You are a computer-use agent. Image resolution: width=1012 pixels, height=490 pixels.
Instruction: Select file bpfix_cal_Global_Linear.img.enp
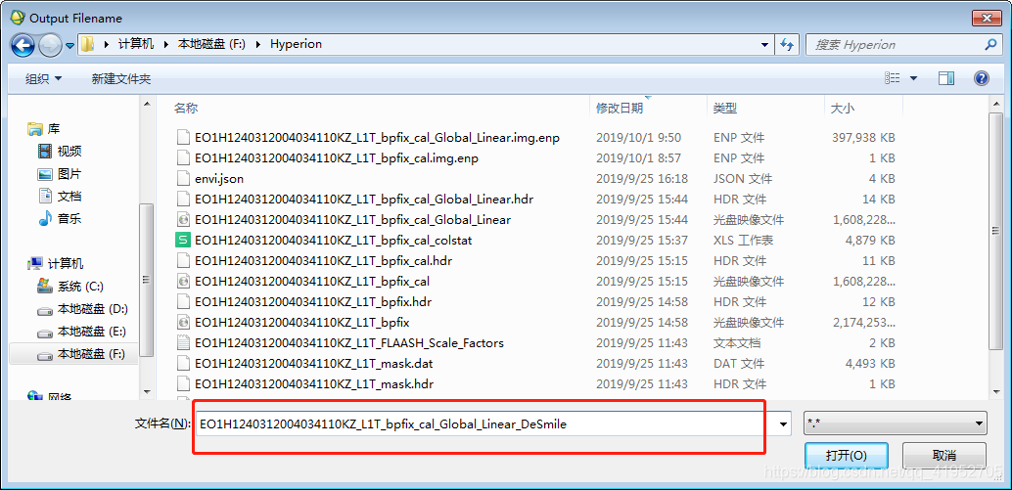pyautogui.click(x=377, y=137)
